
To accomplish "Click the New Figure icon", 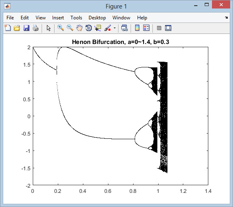I will pos(8,28).
